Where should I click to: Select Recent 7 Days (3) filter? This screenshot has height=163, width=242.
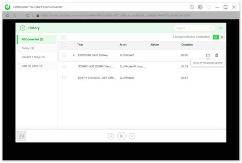click(37, 57)
